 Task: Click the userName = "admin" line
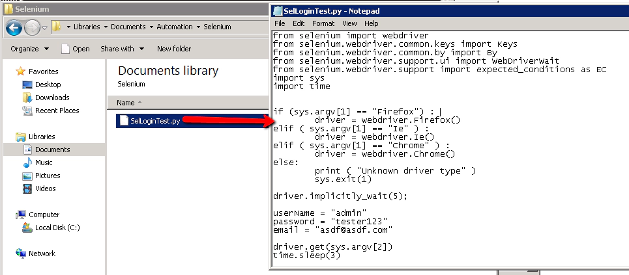(x=320, y=213)
